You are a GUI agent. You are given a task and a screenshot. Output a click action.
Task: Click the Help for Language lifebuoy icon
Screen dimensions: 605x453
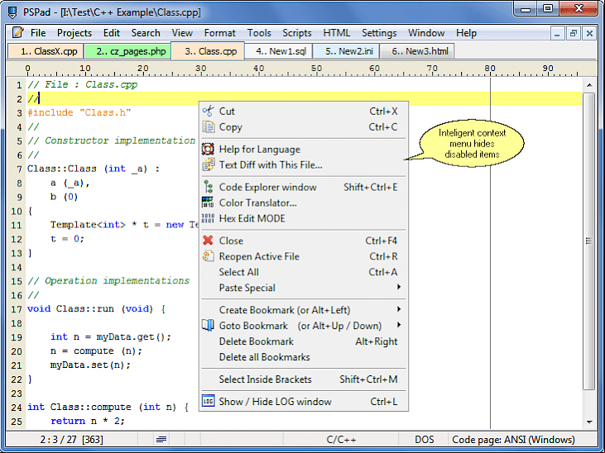click(x=208, y=149)
